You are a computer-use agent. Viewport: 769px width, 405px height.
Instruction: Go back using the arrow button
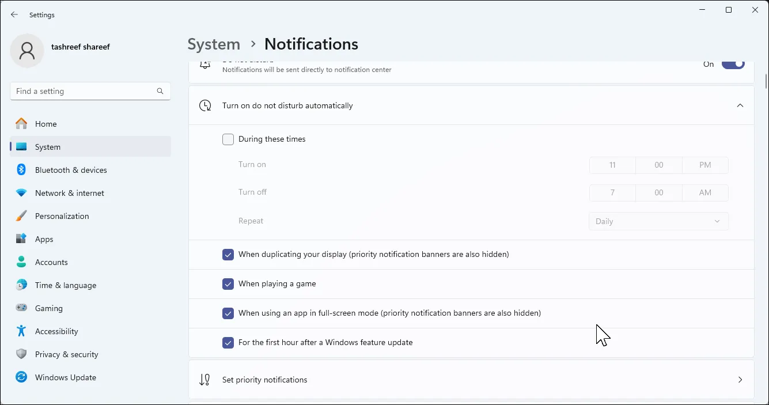coord(14,14)
